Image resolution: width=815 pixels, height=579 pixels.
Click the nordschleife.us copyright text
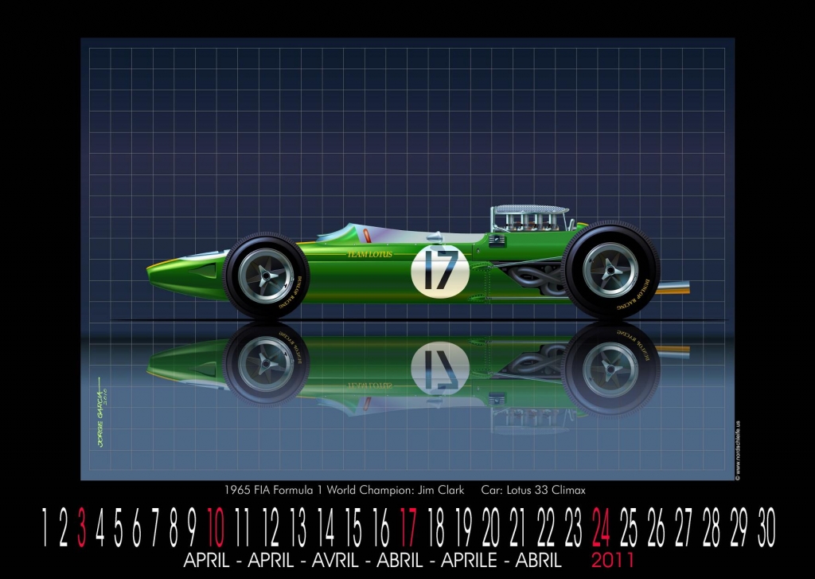pos(738,451)
